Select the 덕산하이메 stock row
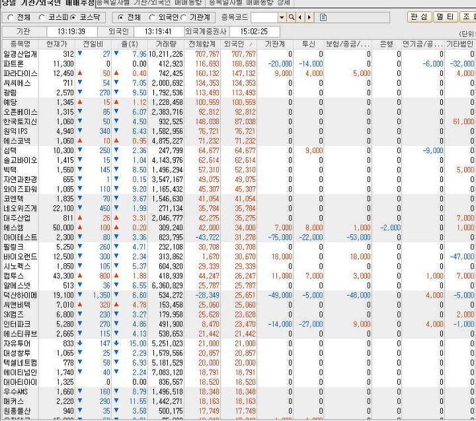Screen dimensions: 476x421 (x=238, y=295)
